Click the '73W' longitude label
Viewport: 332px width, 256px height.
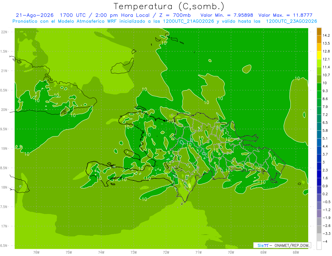[x=134, y=252]
